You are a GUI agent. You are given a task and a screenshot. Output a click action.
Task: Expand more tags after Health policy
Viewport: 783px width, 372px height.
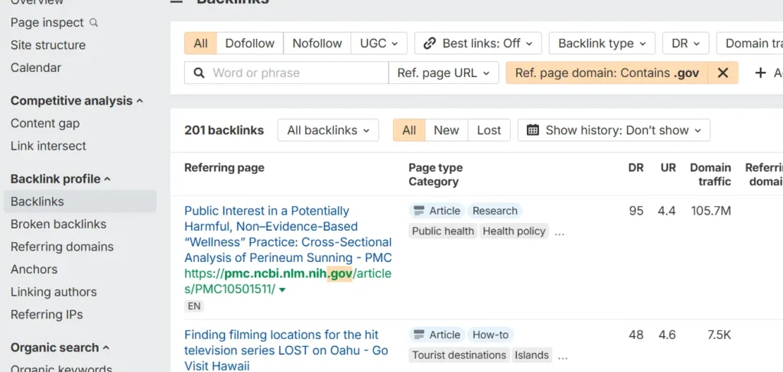(x=559, y=232)
